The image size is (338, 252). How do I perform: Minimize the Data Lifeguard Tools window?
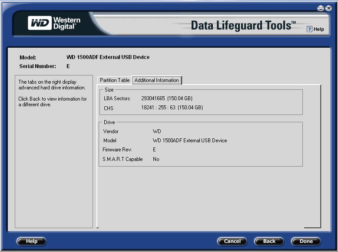(x=321, y=8)
